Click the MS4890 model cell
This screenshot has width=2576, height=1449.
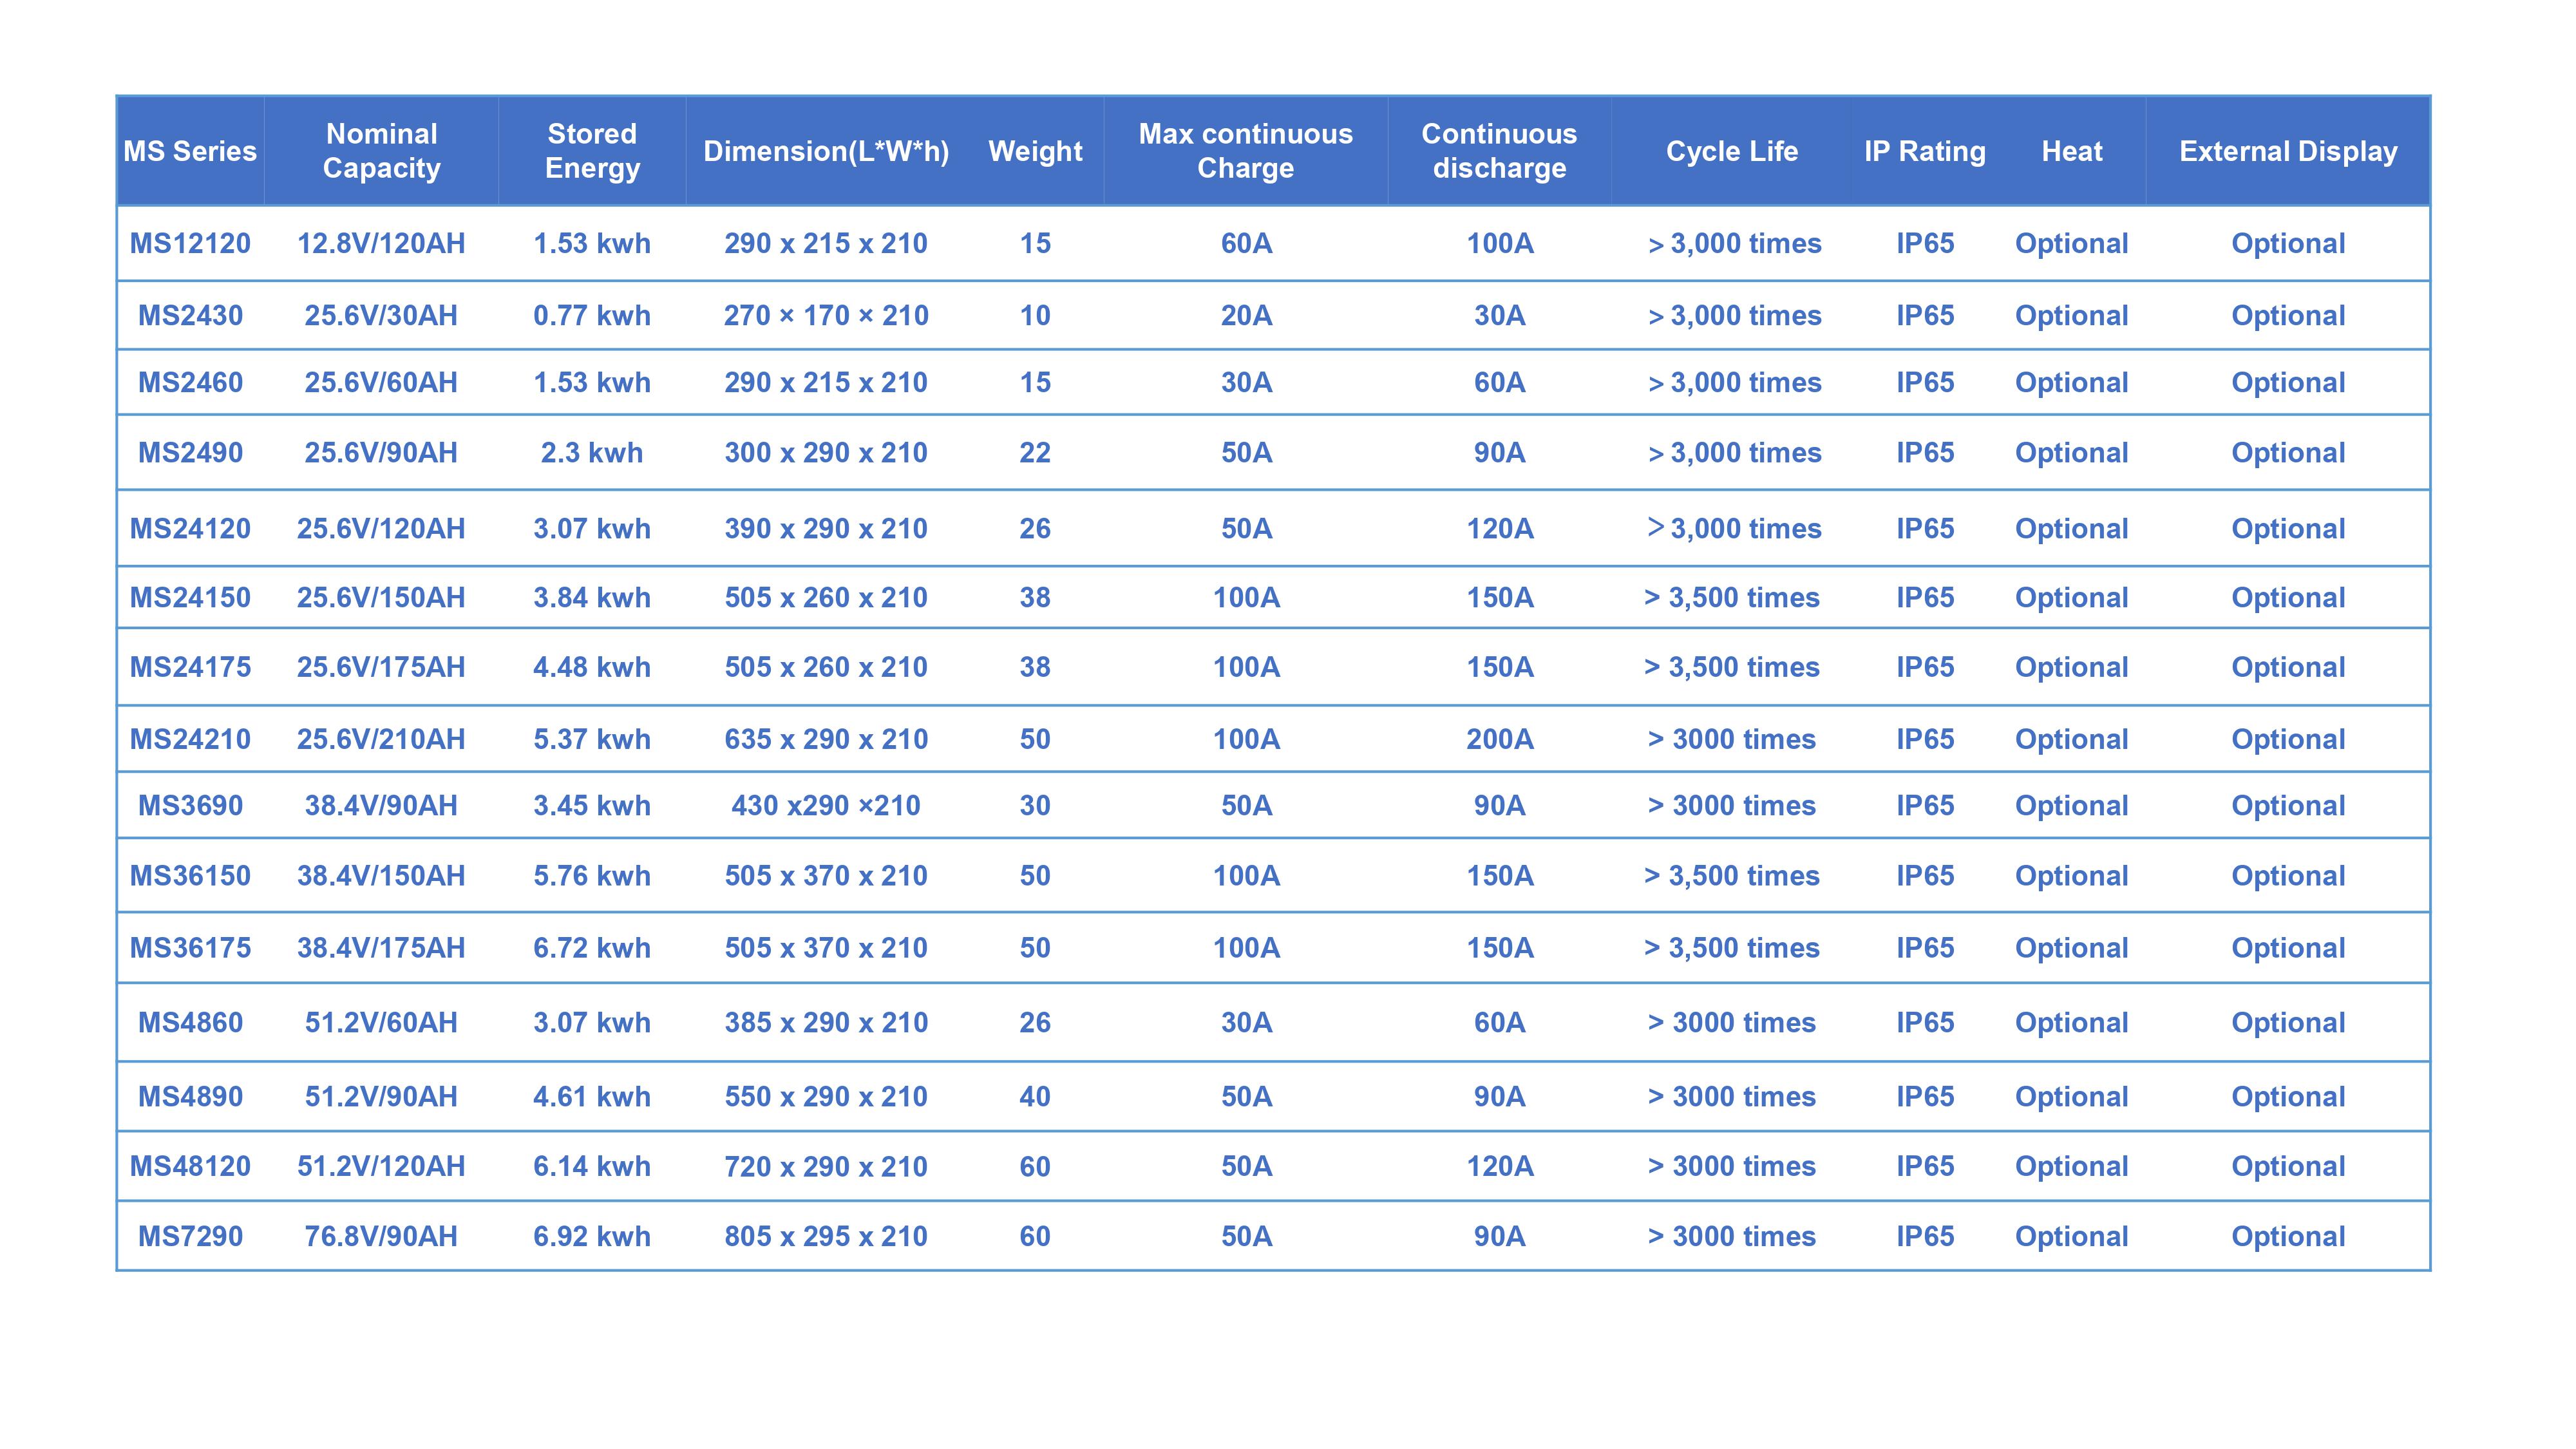tap(190, 1096)
